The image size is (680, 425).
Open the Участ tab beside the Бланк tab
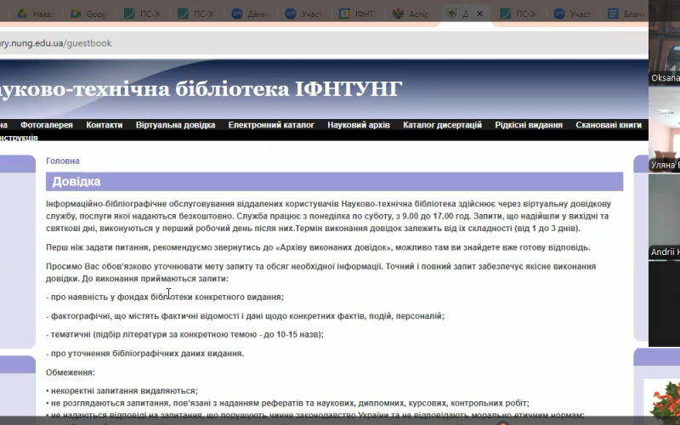pyautogui.click(x=573, y=14)
